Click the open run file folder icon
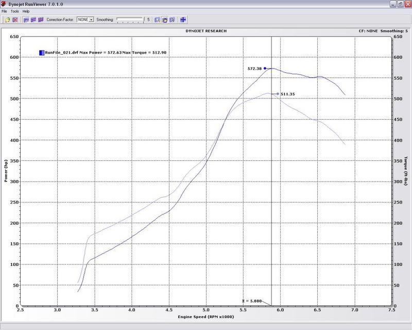This screenshot has height=330, width=412. [x=8, y=20]
